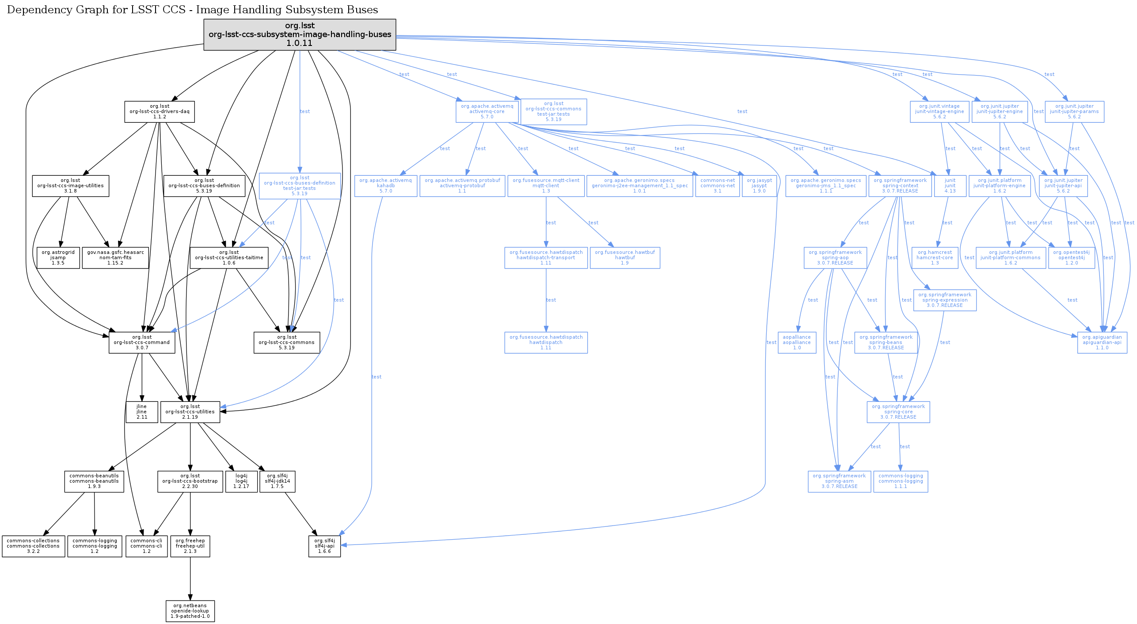Screen dimensions: 1137x624
Task: Click the mqtt-client 1.3 node
Action: [546, 186]
